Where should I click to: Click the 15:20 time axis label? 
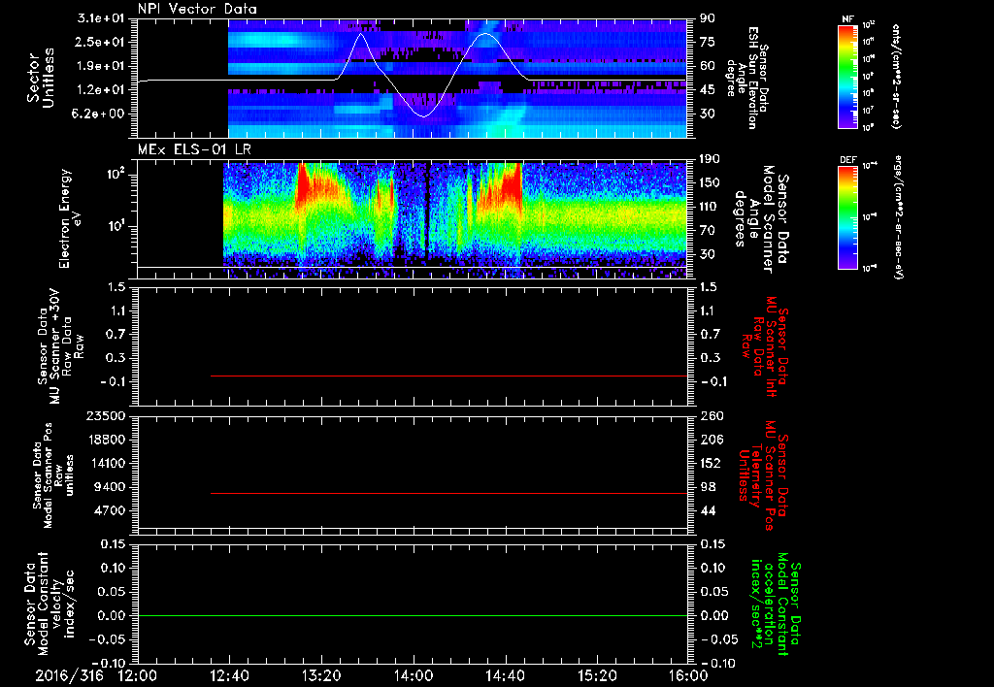click(597, 675)
